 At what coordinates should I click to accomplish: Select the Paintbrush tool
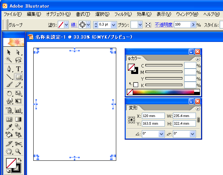[9, 84]
